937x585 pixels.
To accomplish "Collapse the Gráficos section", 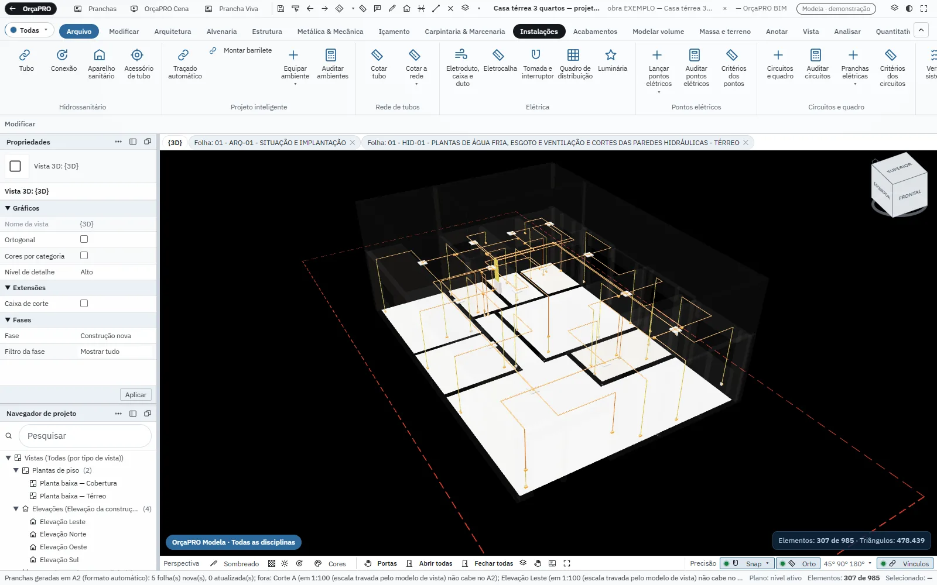I will point(8,208).
